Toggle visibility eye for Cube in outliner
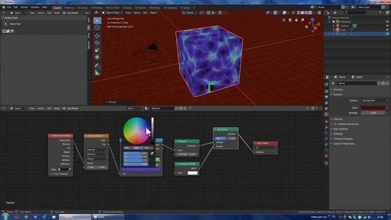391x220 pixels. (x=387, y=30)
